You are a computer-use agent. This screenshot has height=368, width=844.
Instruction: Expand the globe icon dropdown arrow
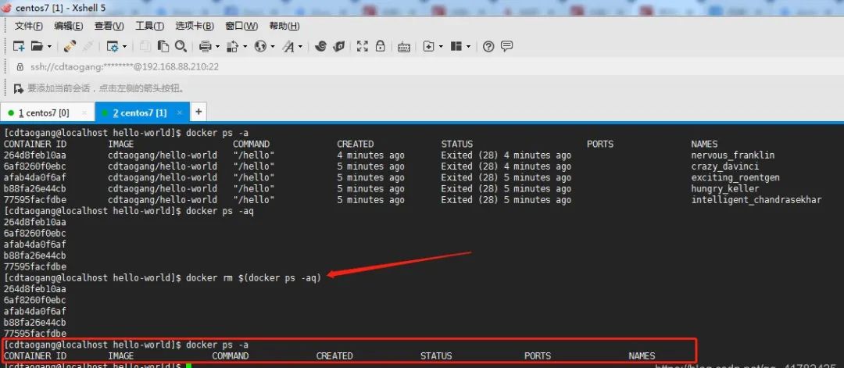coord(273,47)
